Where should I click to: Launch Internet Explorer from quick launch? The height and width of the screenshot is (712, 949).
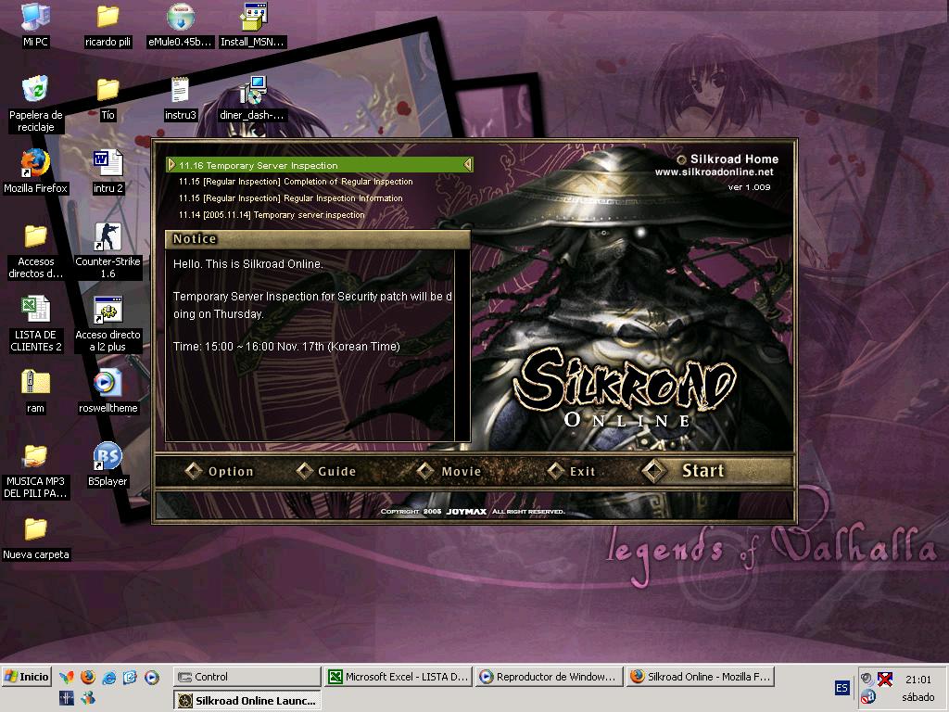(x=109, y=677)
